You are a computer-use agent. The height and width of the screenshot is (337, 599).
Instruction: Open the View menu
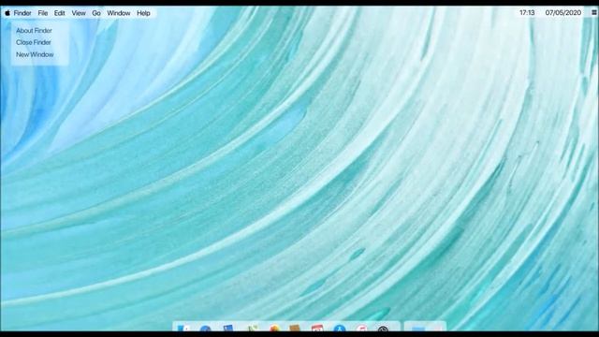tap(79, 13)
